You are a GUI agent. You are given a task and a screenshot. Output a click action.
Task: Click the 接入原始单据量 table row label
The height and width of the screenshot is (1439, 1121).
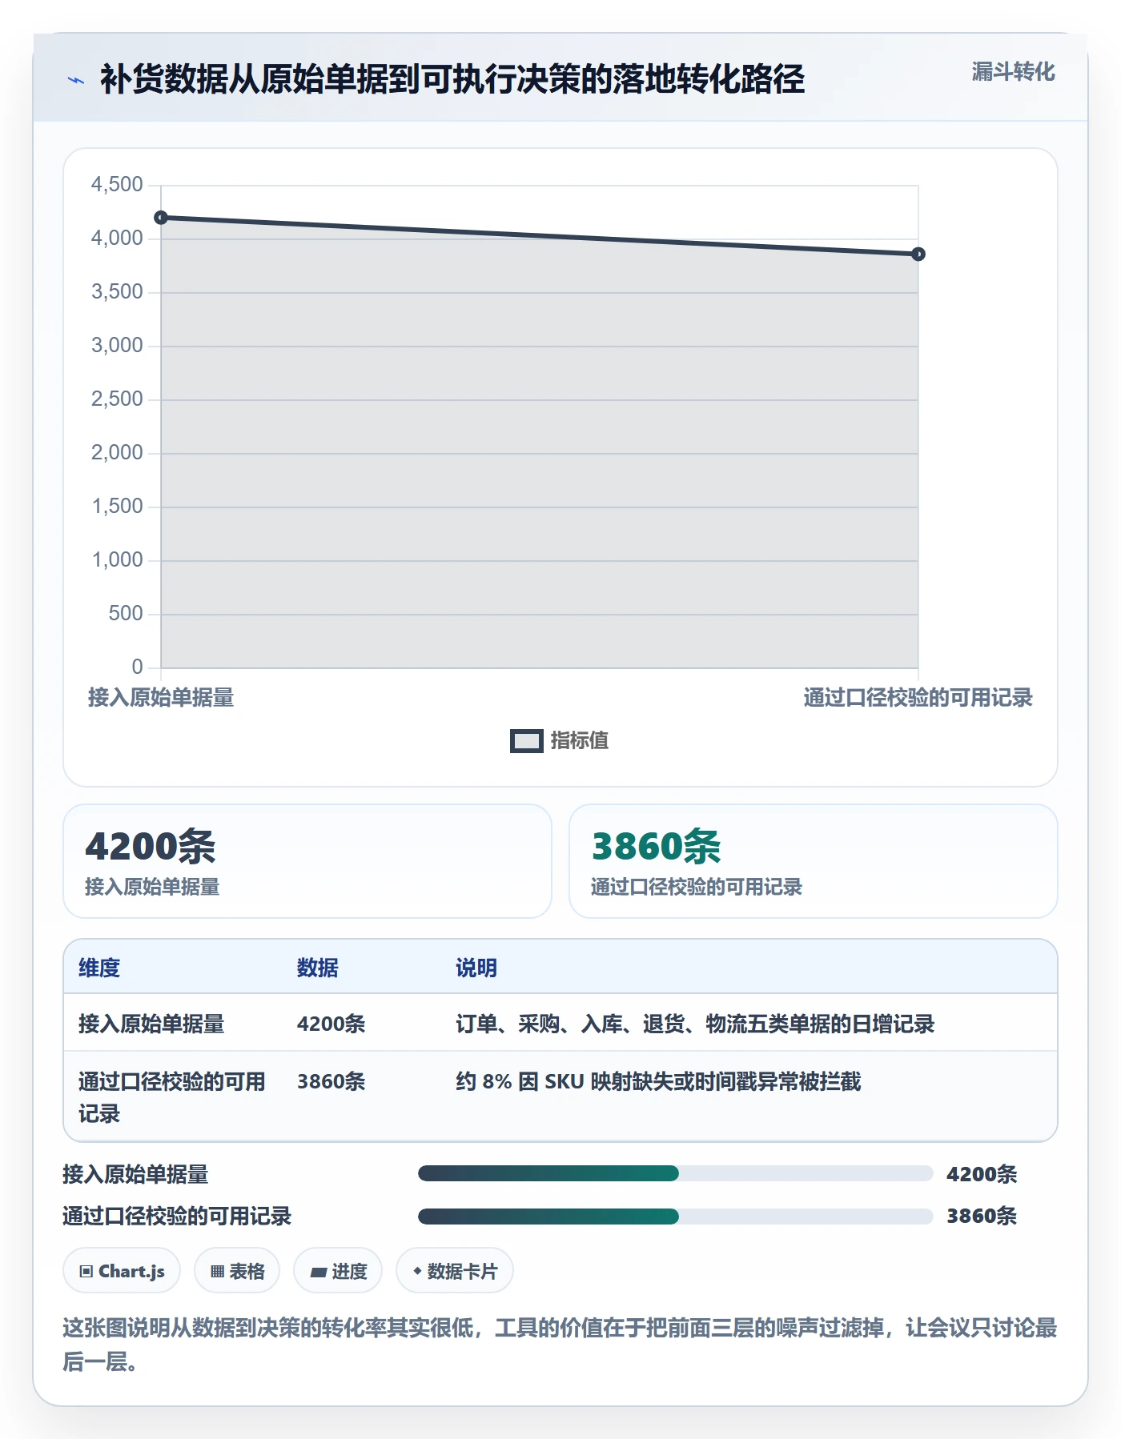tap(151, 1024)
